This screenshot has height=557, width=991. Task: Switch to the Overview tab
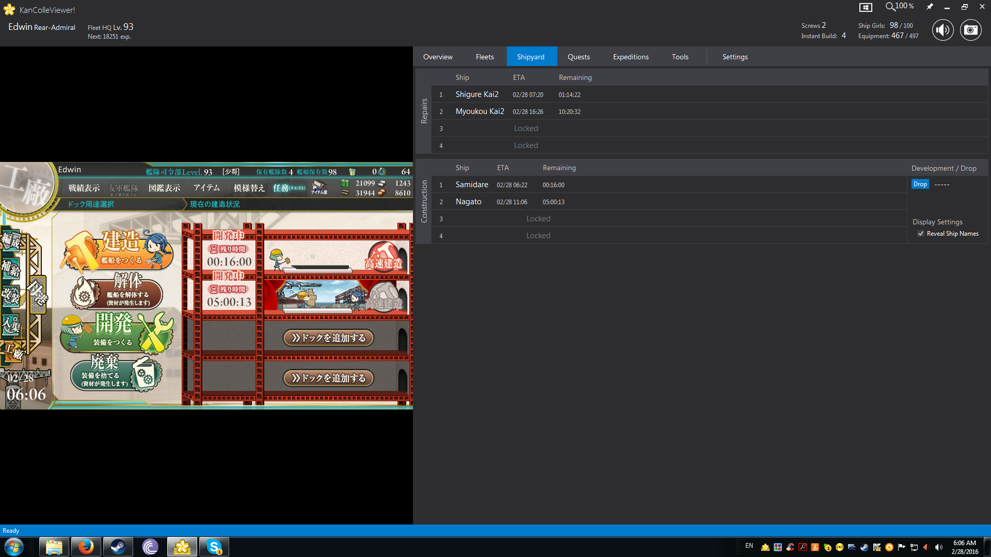438,57
